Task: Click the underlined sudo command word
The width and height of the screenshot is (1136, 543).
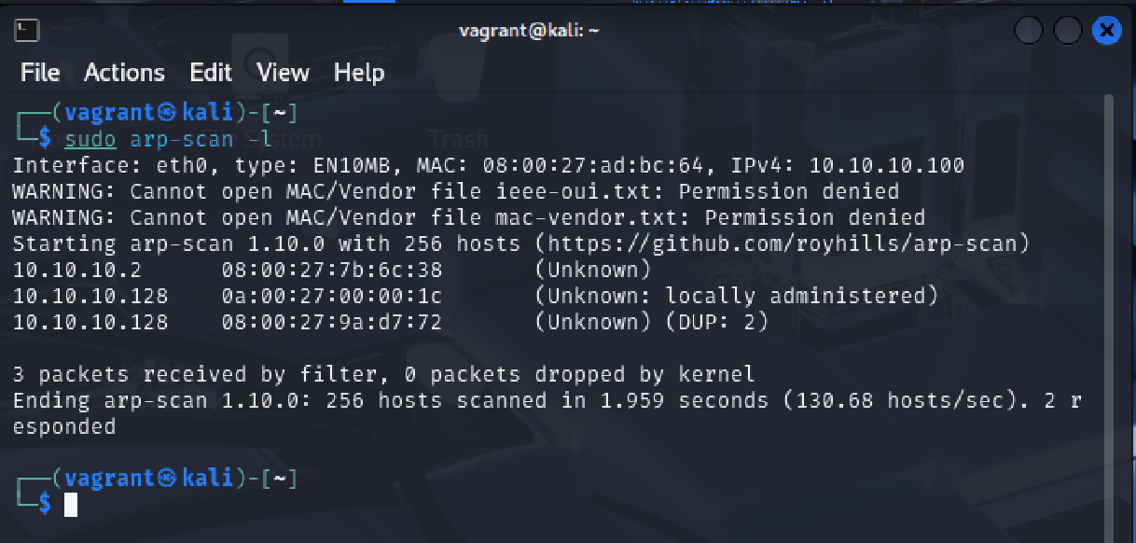Action: pos(90,140)
